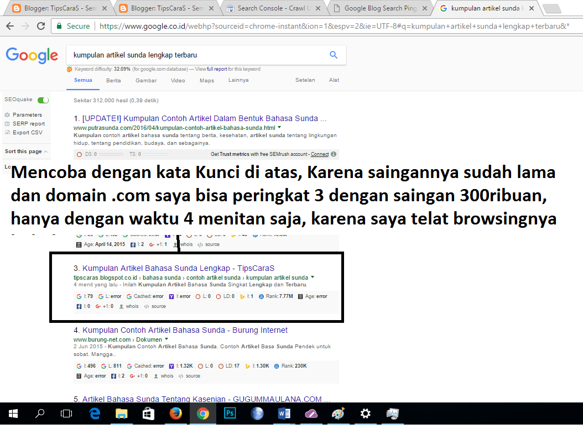Switch to the Search Console Crawl tab

(x=274, y=8)
